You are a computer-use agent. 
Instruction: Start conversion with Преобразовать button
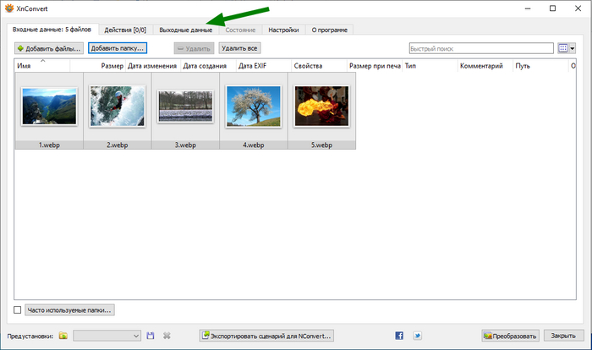[511, 336]
